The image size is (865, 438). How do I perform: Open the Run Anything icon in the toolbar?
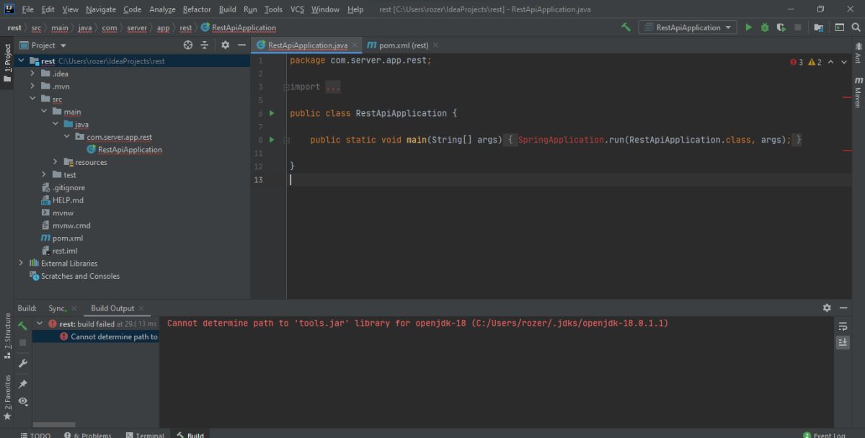[839, 27]
